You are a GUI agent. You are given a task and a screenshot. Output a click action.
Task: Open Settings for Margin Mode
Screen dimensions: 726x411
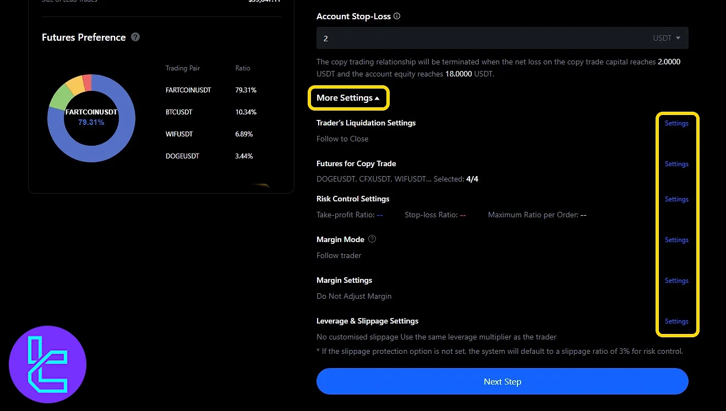pos(676,240)
